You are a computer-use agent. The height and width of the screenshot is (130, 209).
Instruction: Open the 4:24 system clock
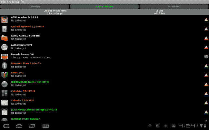[187, 126]
